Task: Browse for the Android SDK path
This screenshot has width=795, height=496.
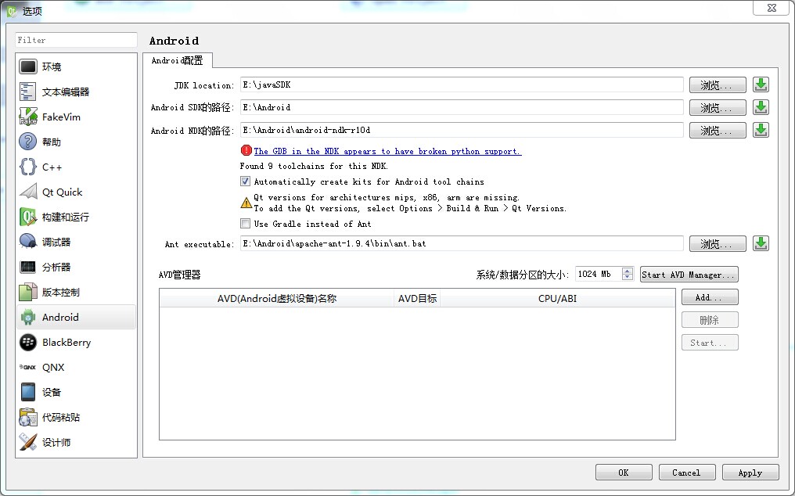Action: (718, 108)
